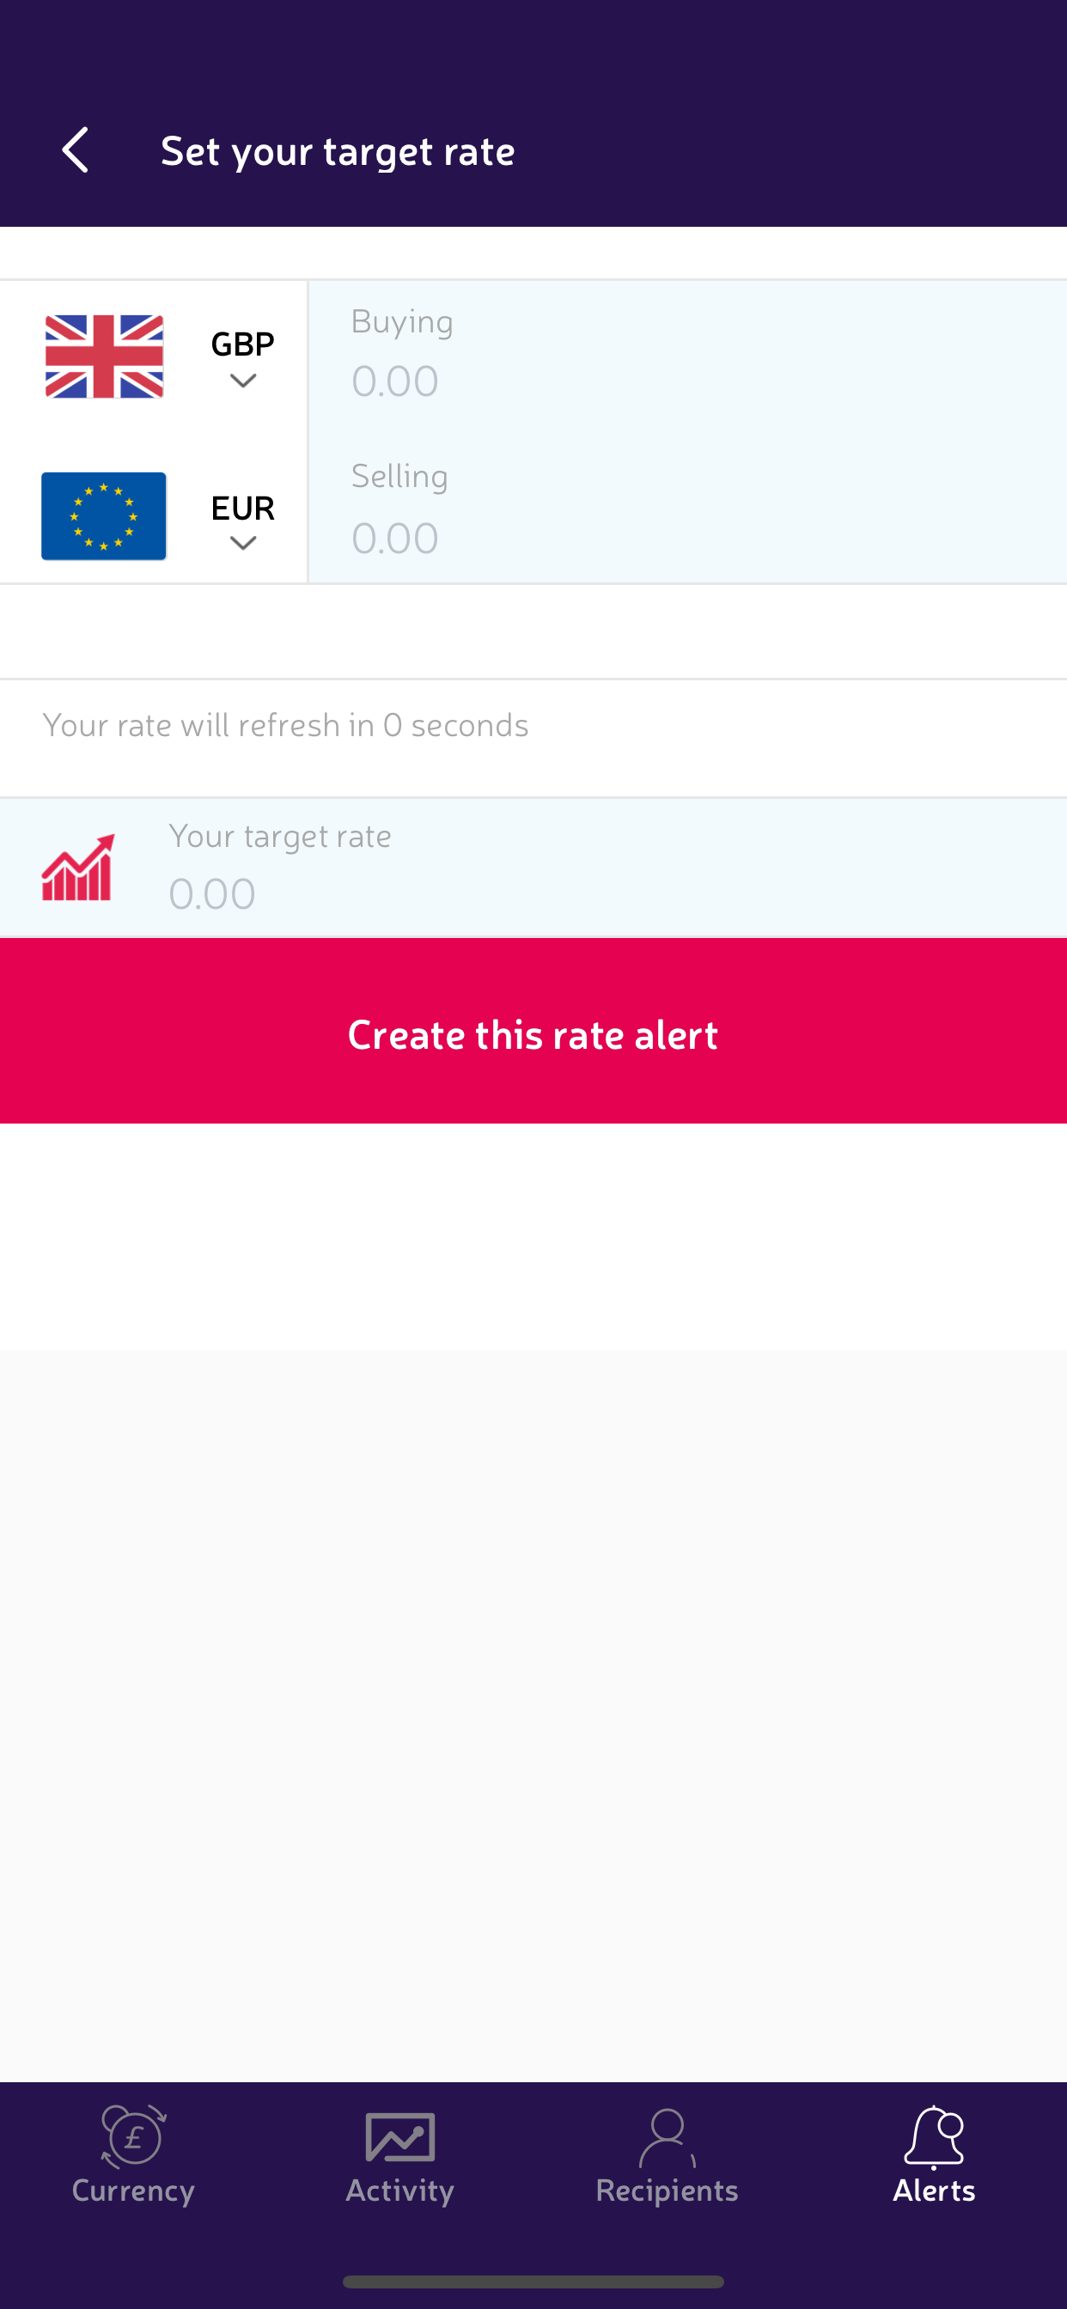Expand the EUR currency chevron
The image size is (1067, 2309).
[x=243, y=543]
